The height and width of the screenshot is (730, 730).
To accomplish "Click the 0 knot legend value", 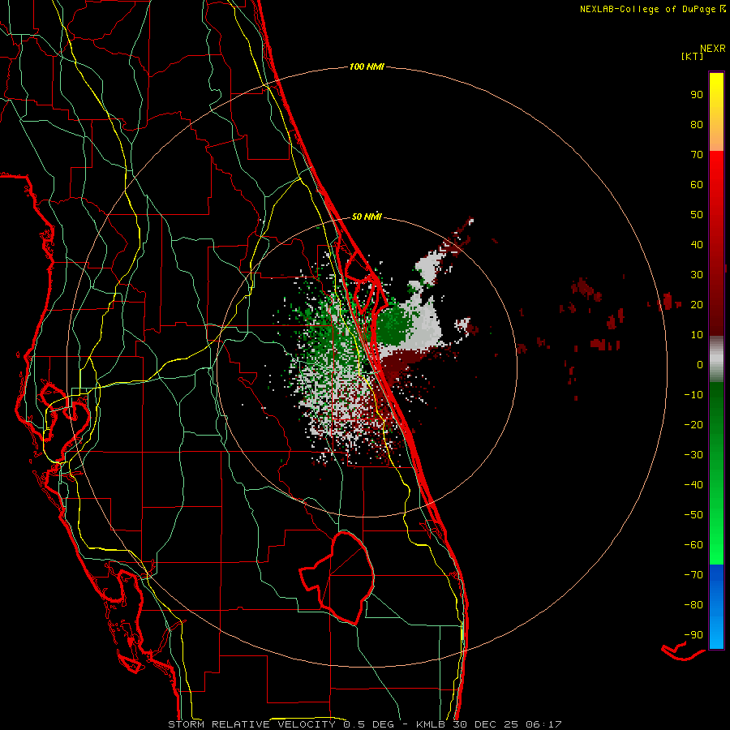I will coord(700,364).
